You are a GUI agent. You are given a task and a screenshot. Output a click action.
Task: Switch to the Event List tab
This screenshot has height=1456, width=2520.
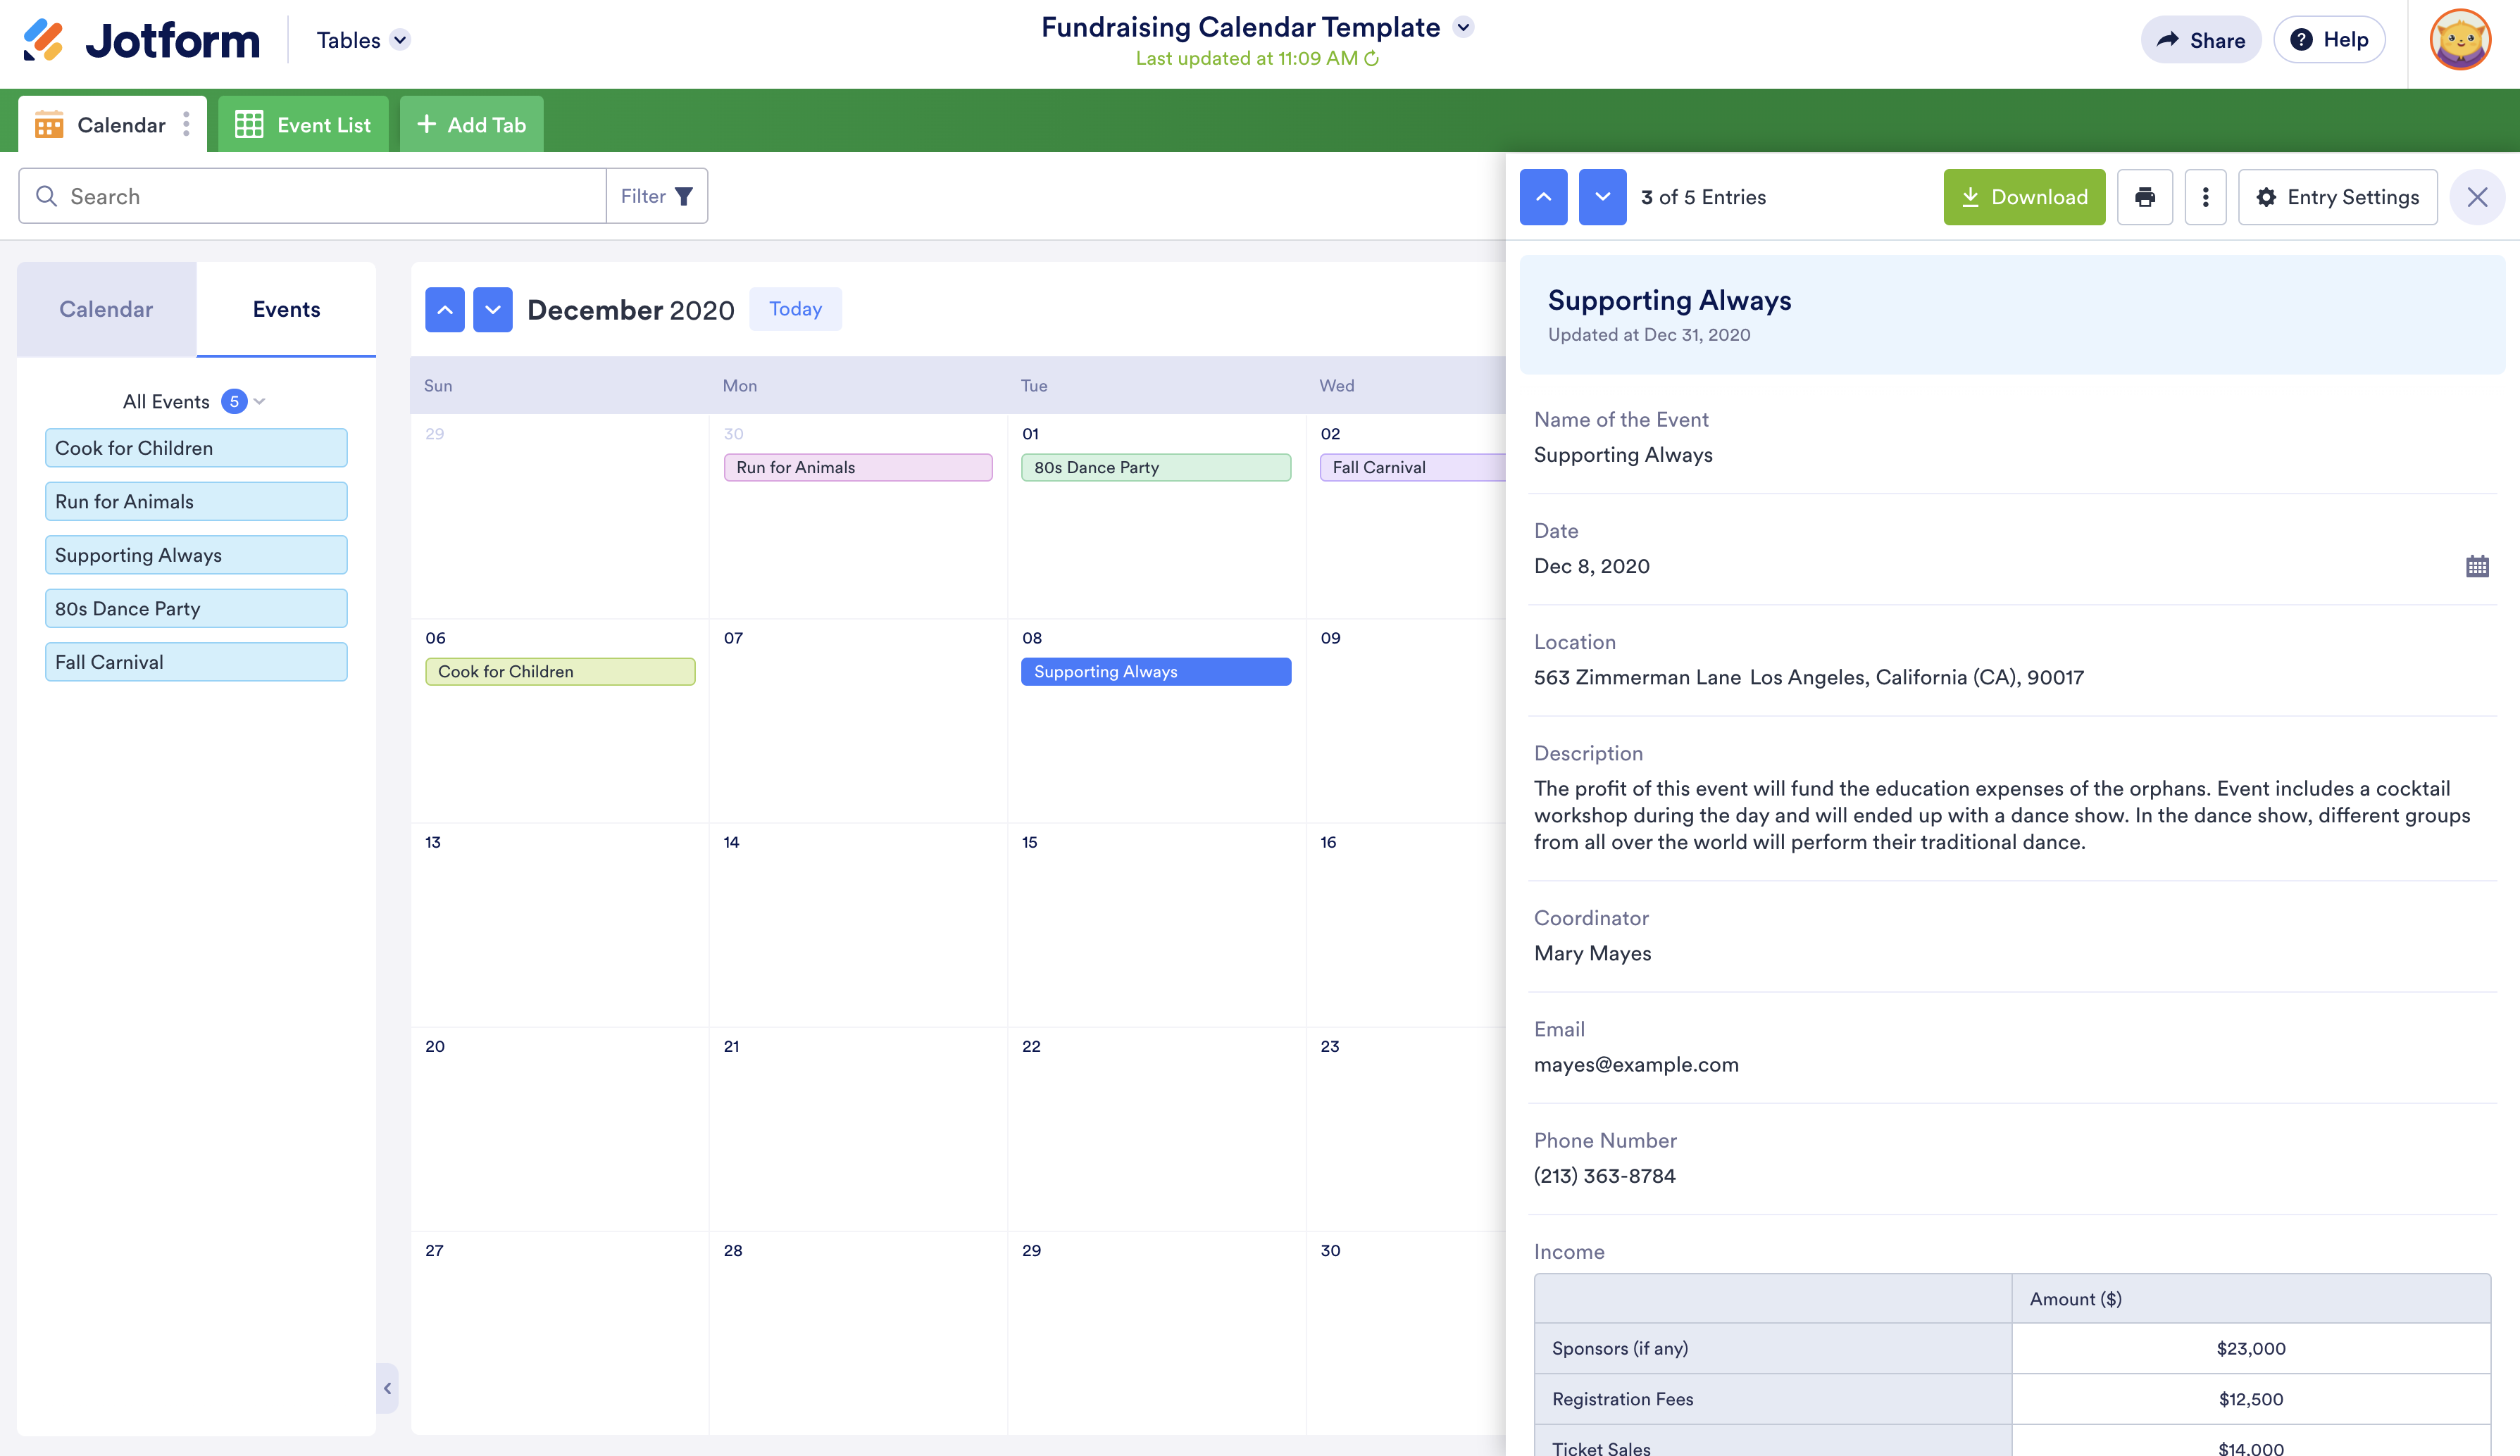pos(304,123)
